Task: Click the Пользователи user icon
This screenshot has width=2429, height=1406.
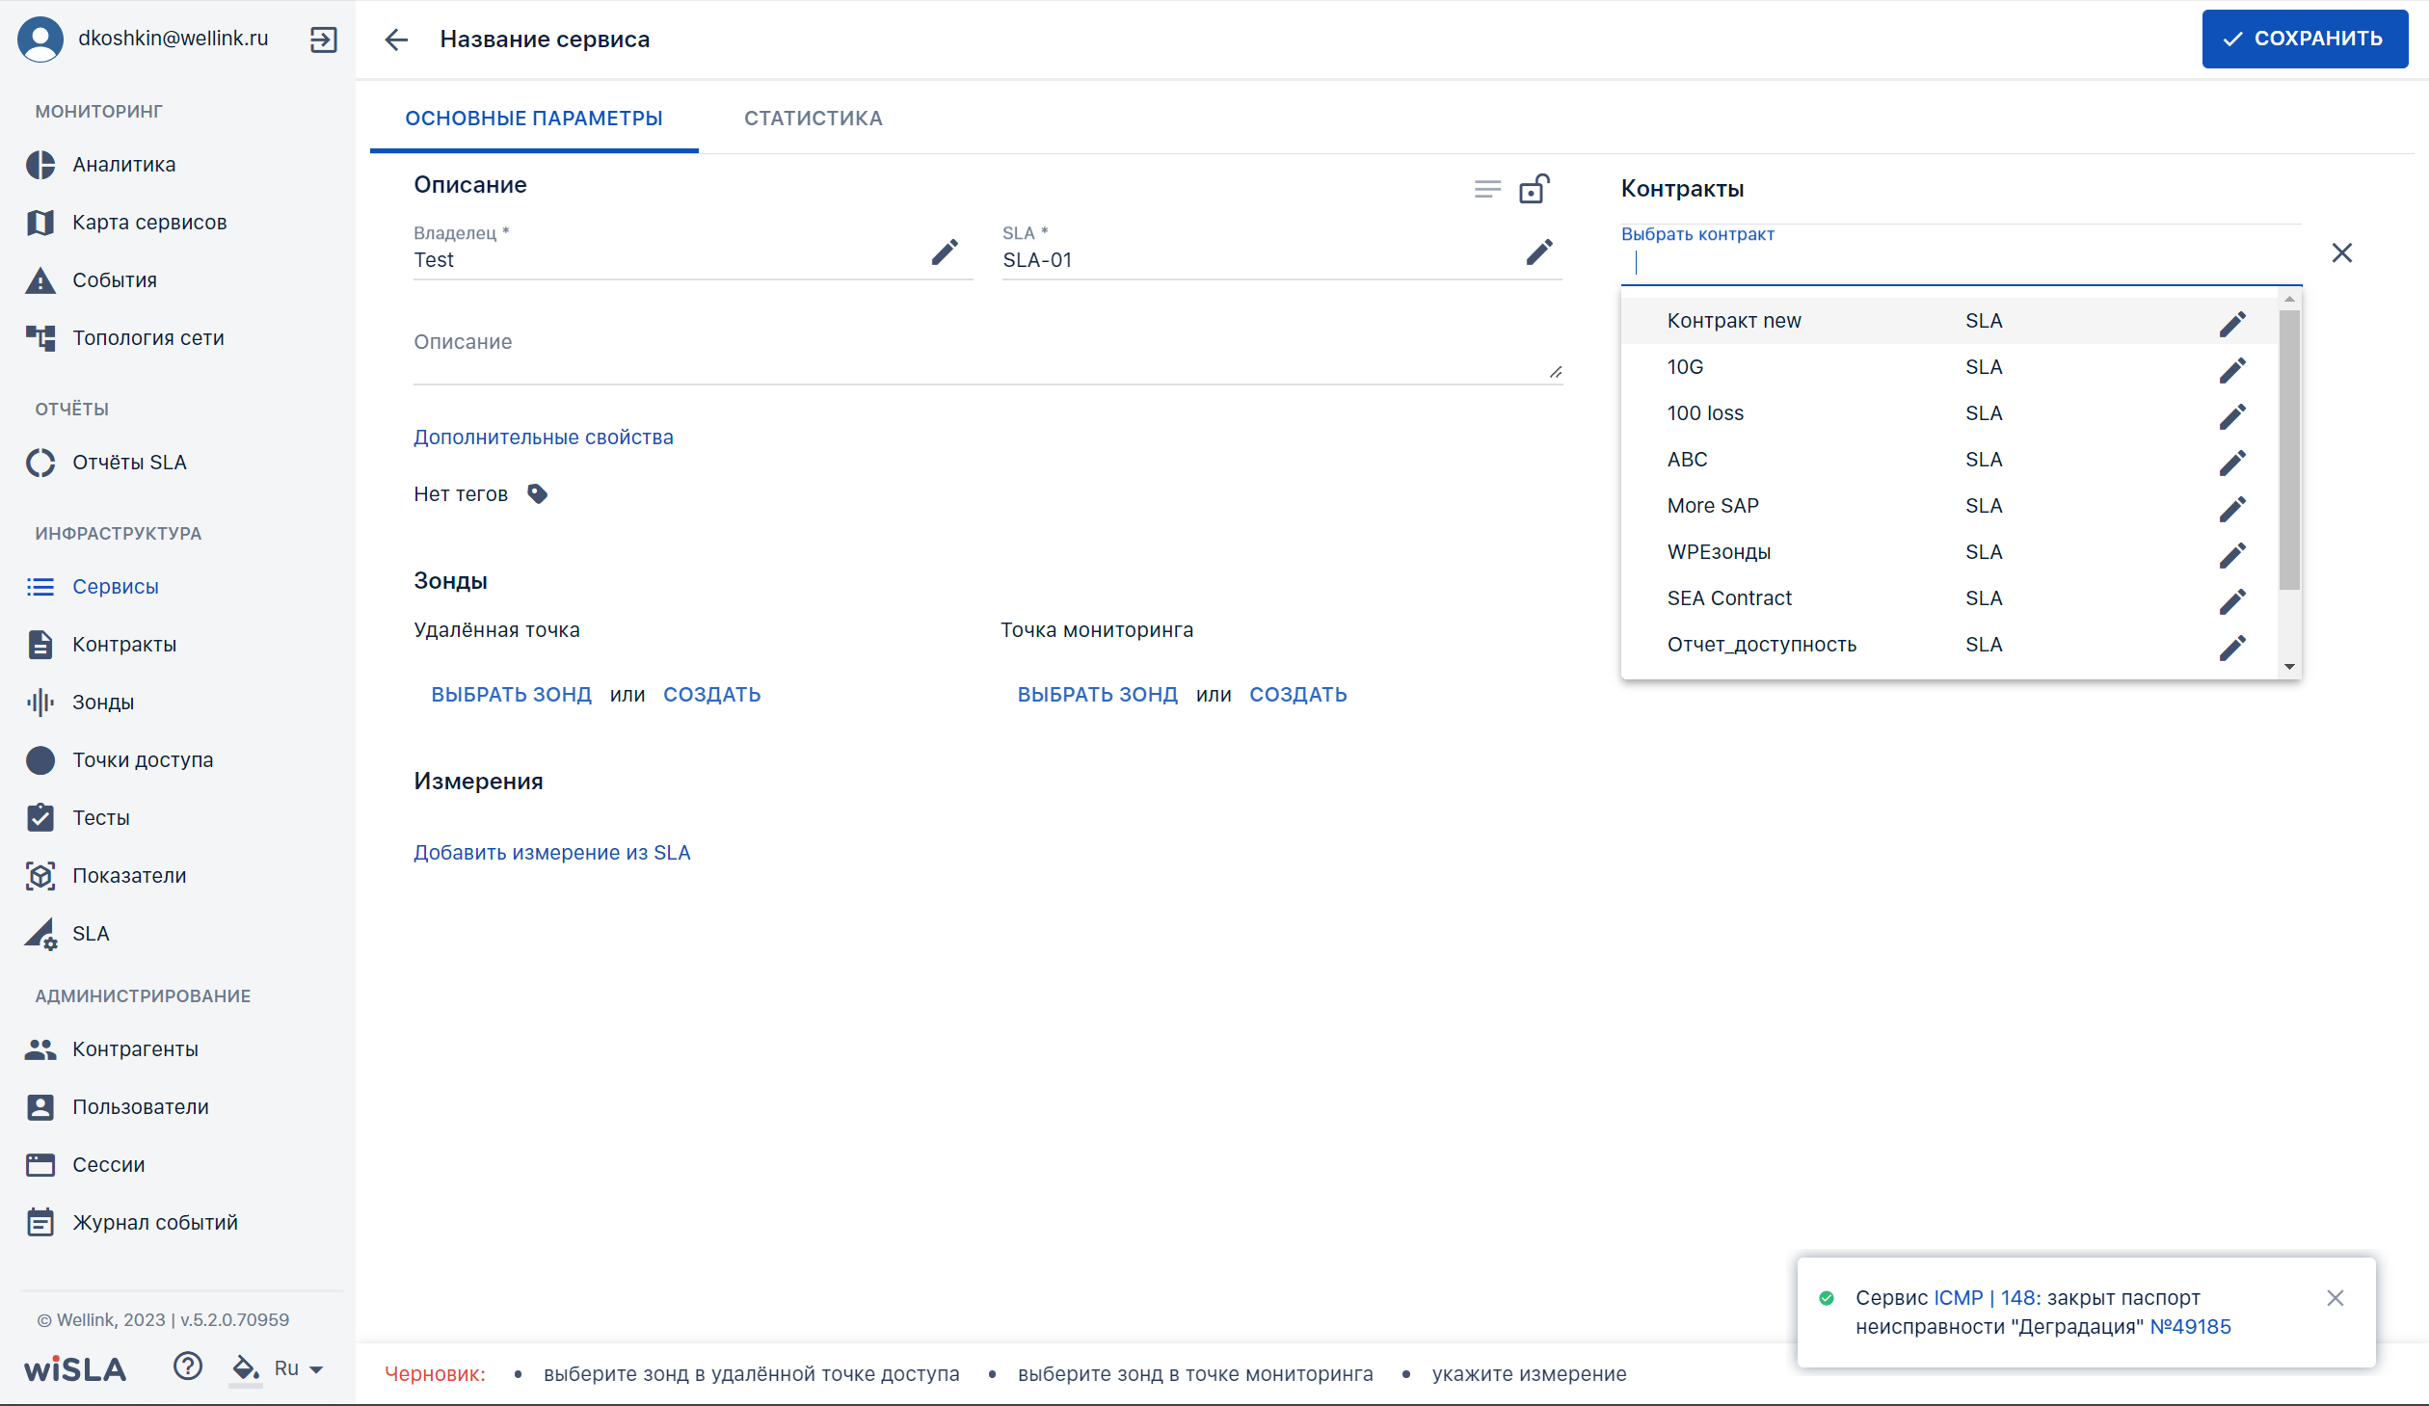Action: [40, 1107]
